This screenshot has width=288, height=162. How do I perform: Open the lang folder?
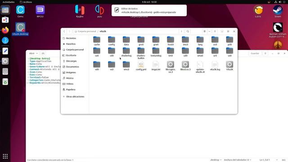200,41
